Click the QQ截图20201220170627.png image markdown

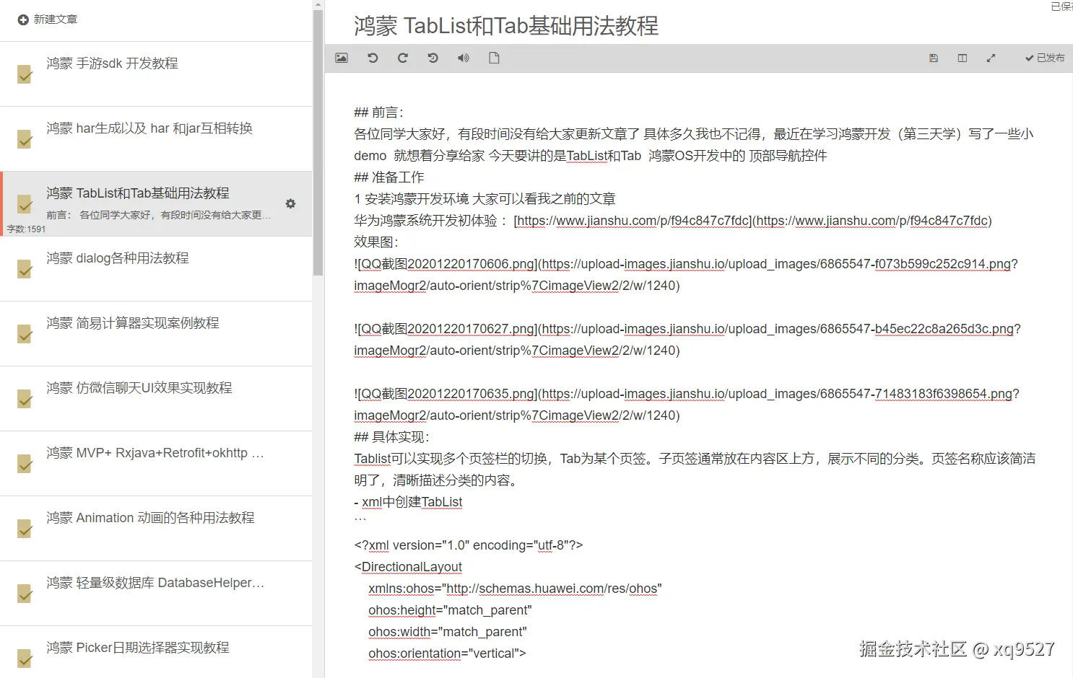[x=687, y=340]
